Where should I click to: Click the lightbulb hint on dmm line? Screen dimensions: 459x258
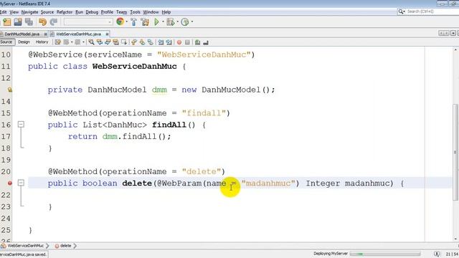tap(9, 90)
